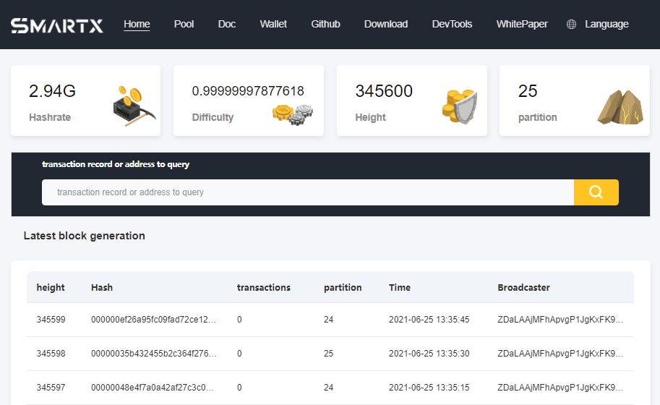Open hash 00000048e4f7a0a42af27c3c0...

point(153,388)
